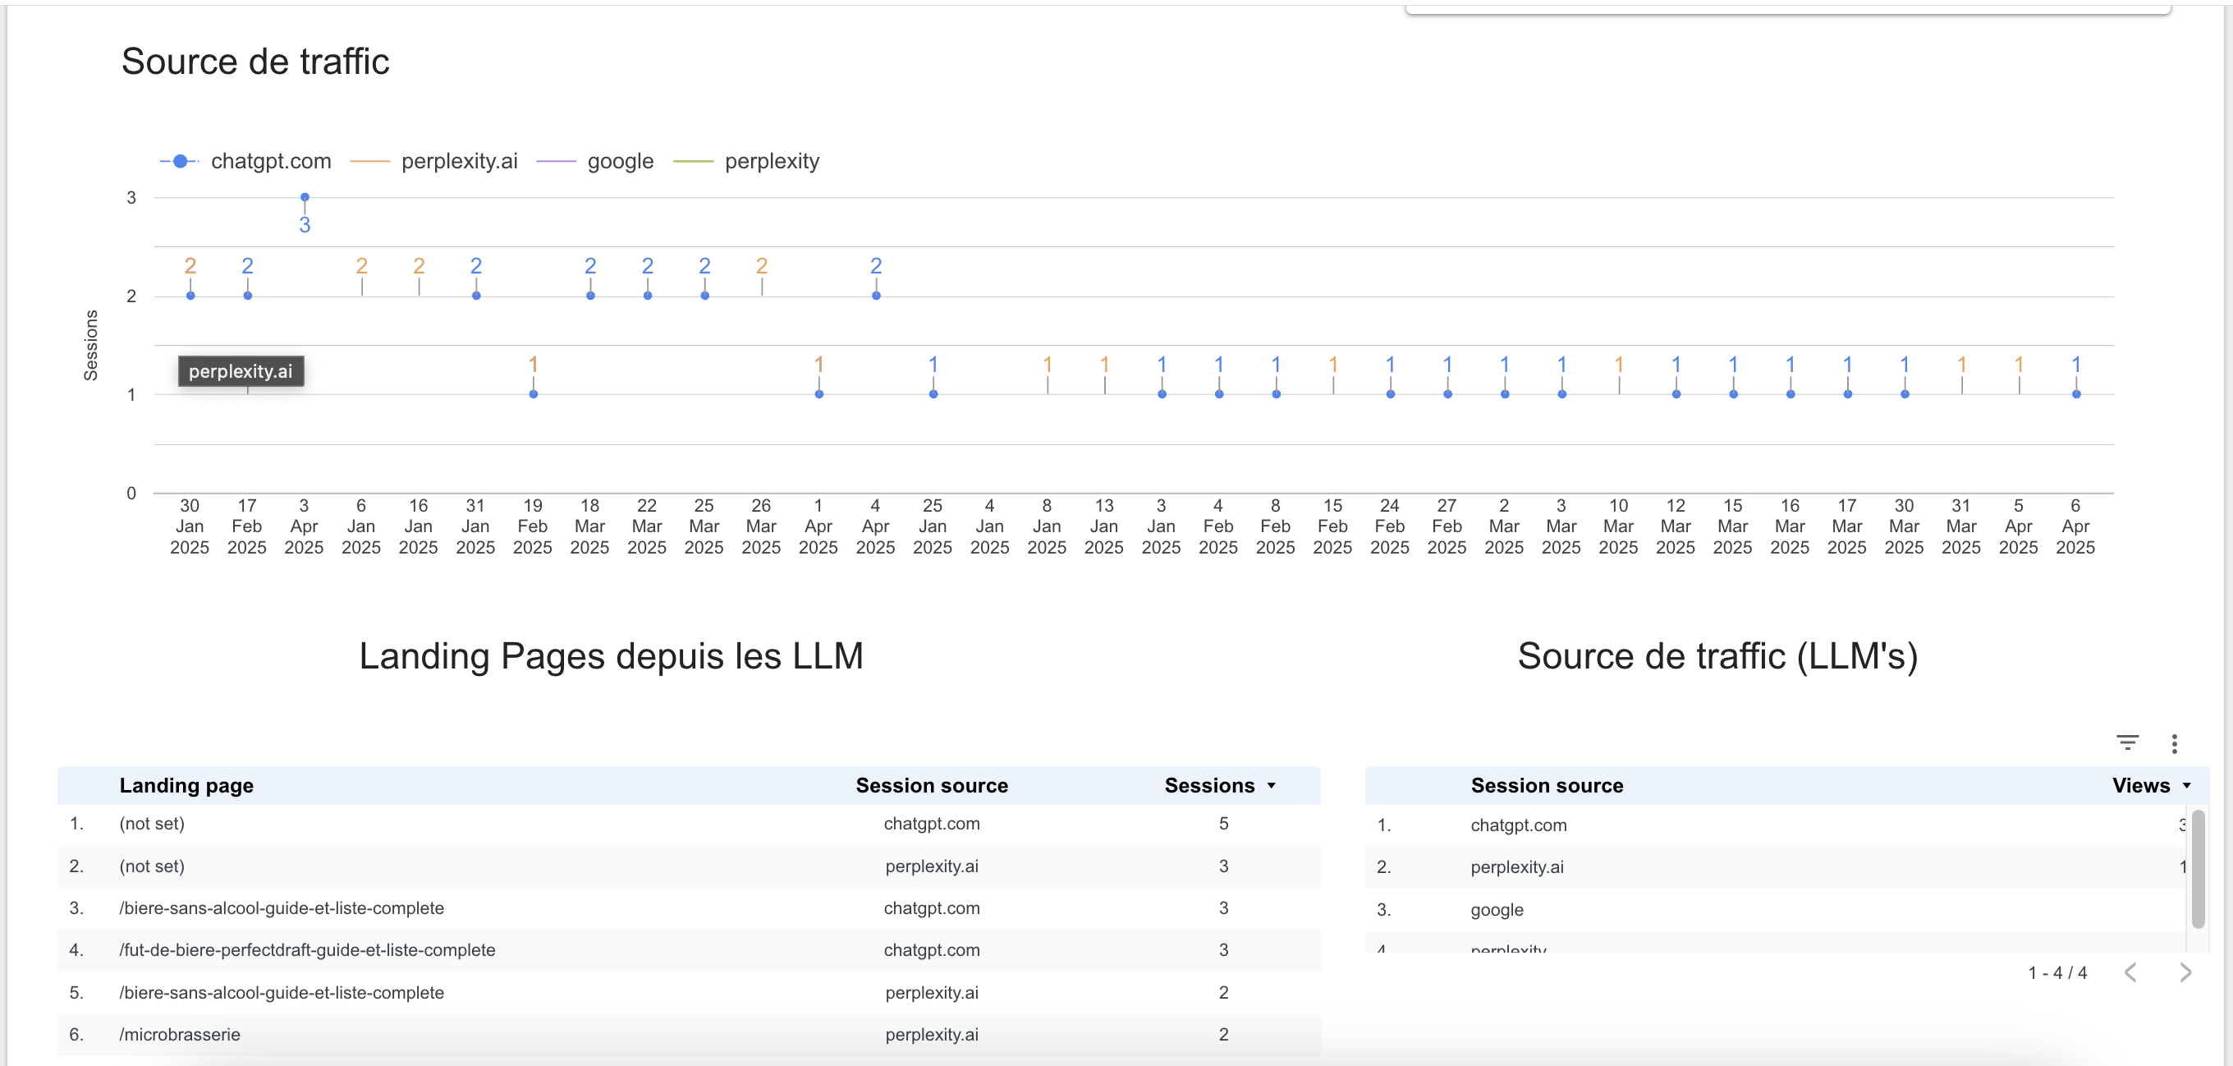
Task: Click the perplexity.ai tooltip on the chart
Action: click(x=240, y=371)
